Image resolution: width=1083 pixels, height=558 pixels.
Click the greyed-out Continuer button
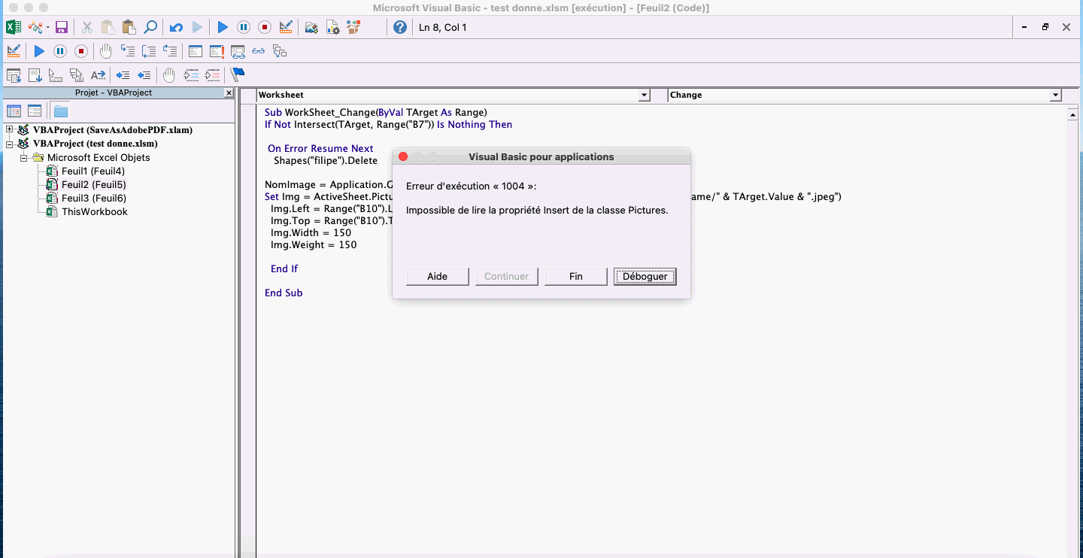tap(507, 277)
